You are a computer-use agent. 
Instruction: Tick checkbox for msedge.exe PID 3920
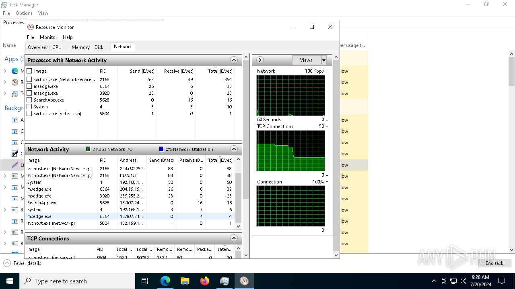coord(29,93)
